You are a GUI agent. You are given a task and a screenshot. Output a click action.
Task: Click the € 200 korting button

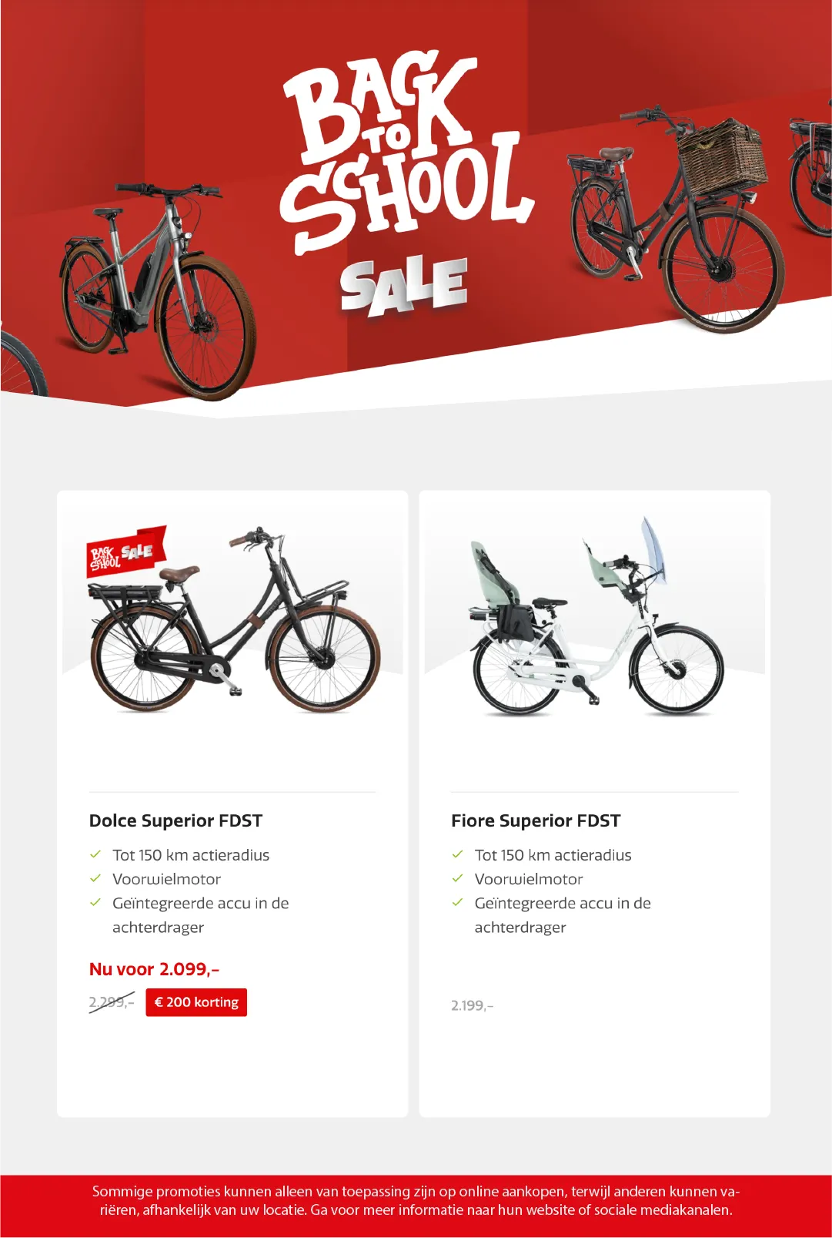(x=196, y=1002)
